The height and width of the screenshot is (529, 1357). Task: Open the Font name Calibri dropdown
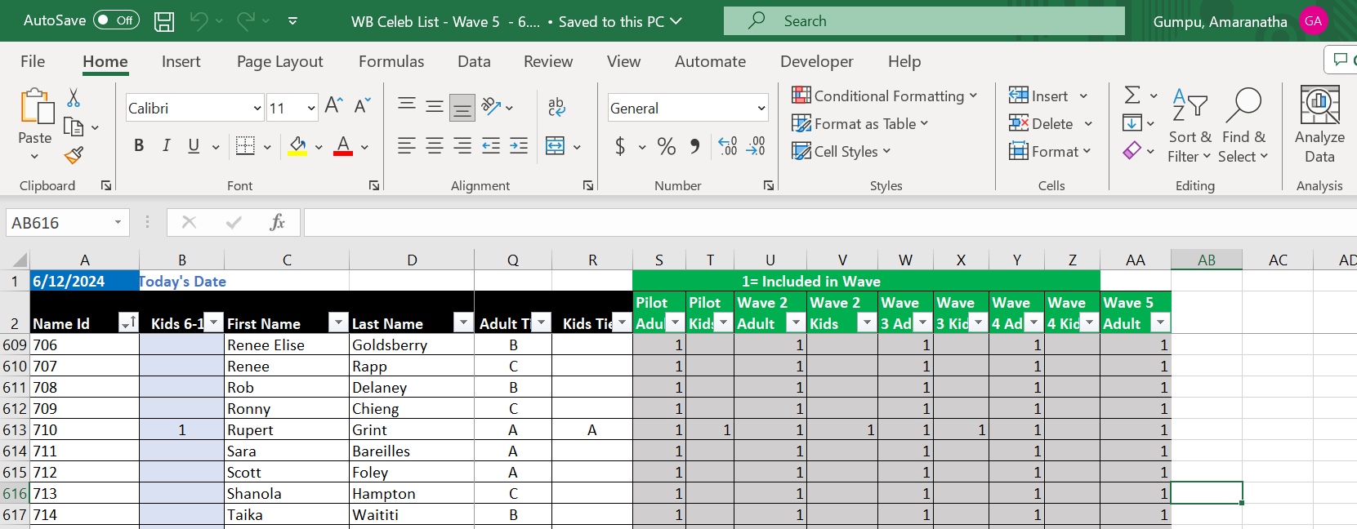click(x=257, y=108)
